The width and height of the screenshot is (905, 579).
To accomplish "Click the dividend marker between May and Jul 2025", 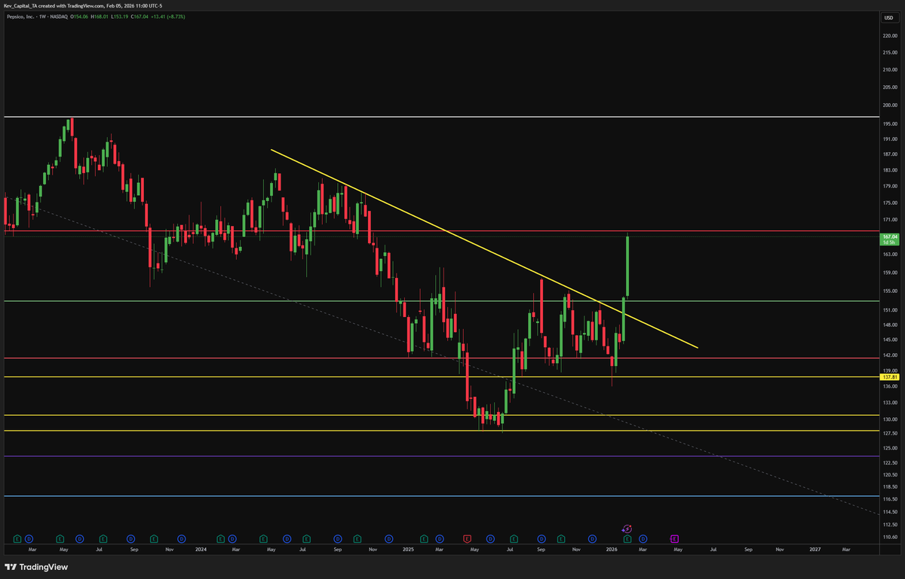I will [x=490, y=538].
